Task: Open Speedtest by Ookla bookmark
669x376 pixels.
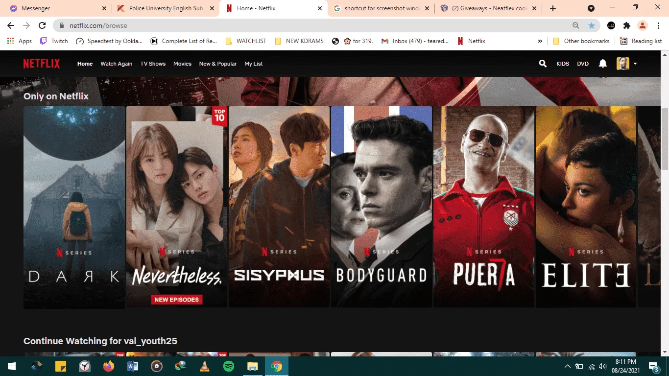Action: tap(109, 41)
